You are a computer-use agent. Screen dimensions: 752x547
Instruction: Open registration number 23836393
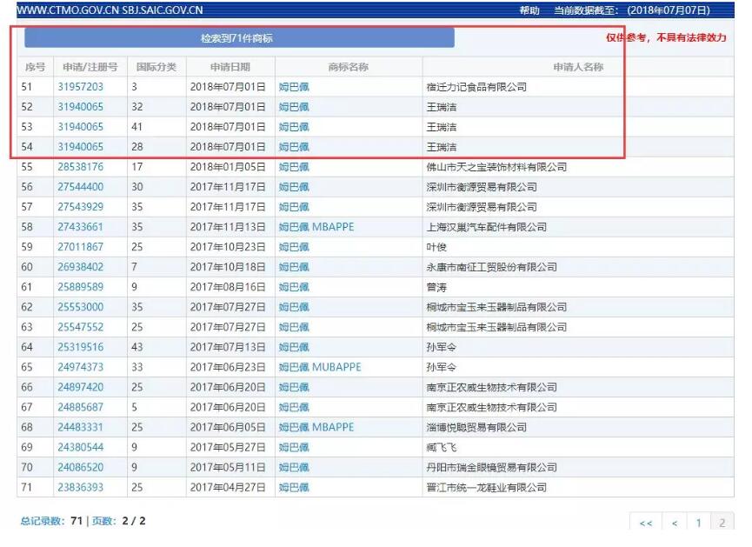click(81, 488)
